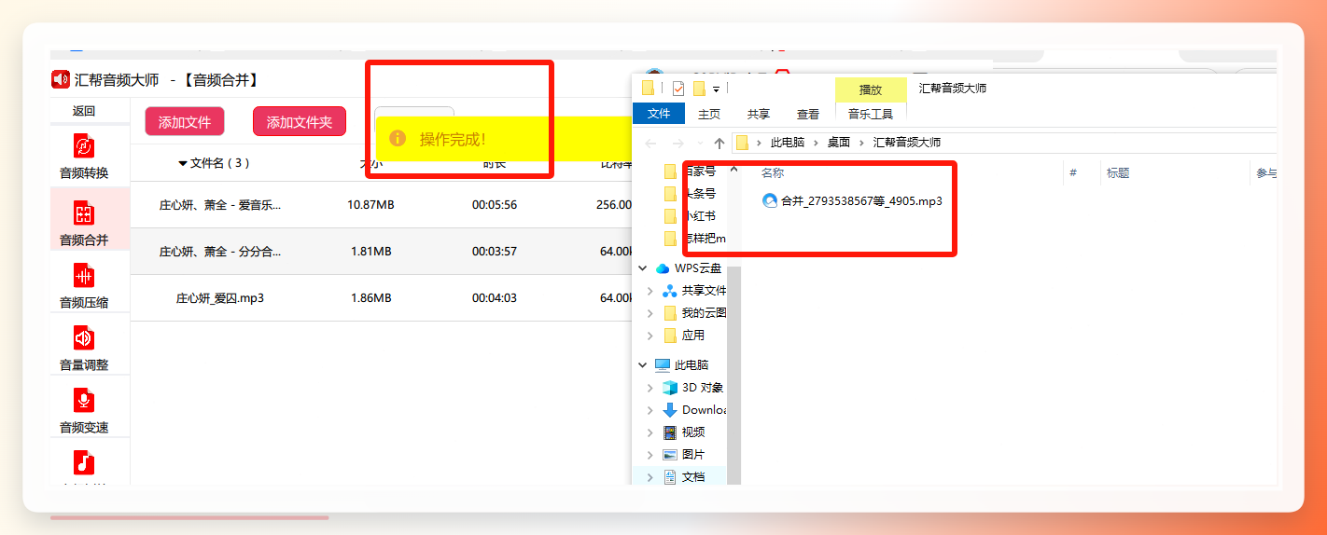Image resolution: width=1327 pixels, height=535 pixels.
Task: Select row 庄心妍、萧全 - 分分合...
Action: [382, 252]
